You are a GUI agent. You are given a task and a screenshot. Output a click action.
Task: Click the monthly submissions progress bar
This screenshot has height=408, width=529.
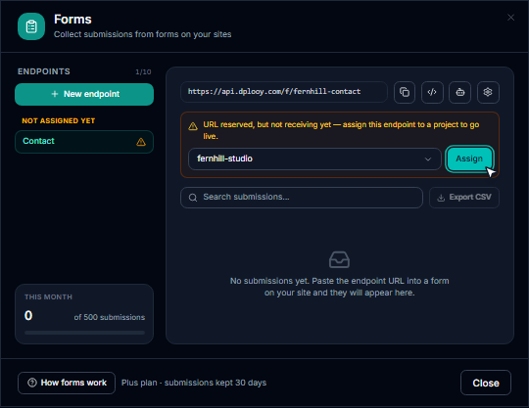[x=84, y=333]
